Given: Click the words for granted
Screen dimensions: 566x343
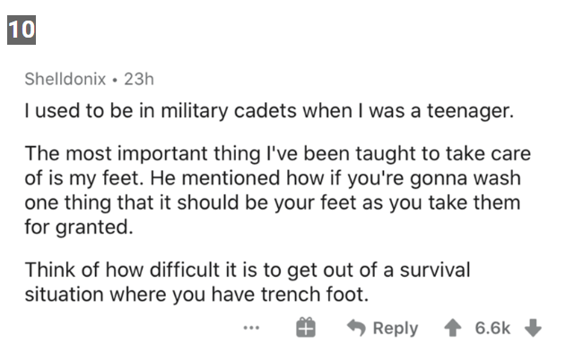Looking at the screenshot, I should click(x=79, y=227).
